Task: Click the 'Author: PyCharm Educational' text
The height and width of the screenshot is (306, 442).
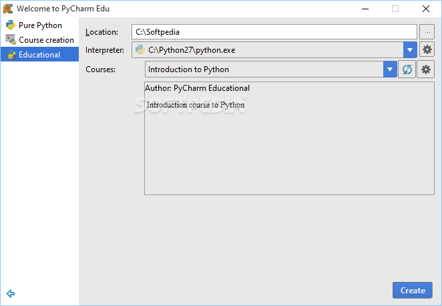Action: point(198,88)
